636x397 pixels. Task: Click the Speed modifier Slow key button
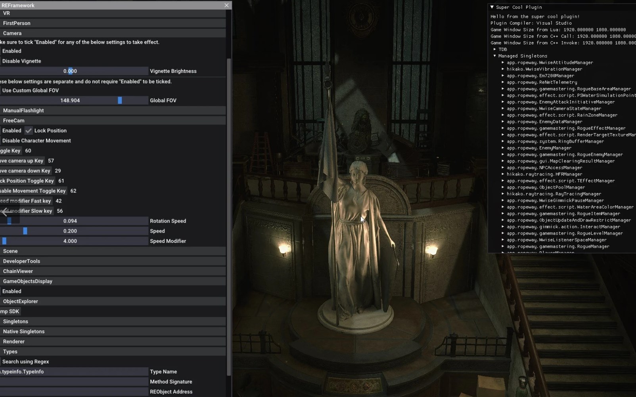click(x=27, y=211)
